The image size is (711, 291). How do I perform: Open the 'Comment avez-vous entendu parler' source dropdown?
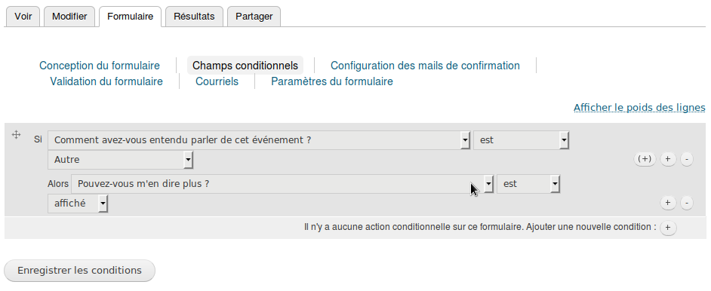coord(258,140)
